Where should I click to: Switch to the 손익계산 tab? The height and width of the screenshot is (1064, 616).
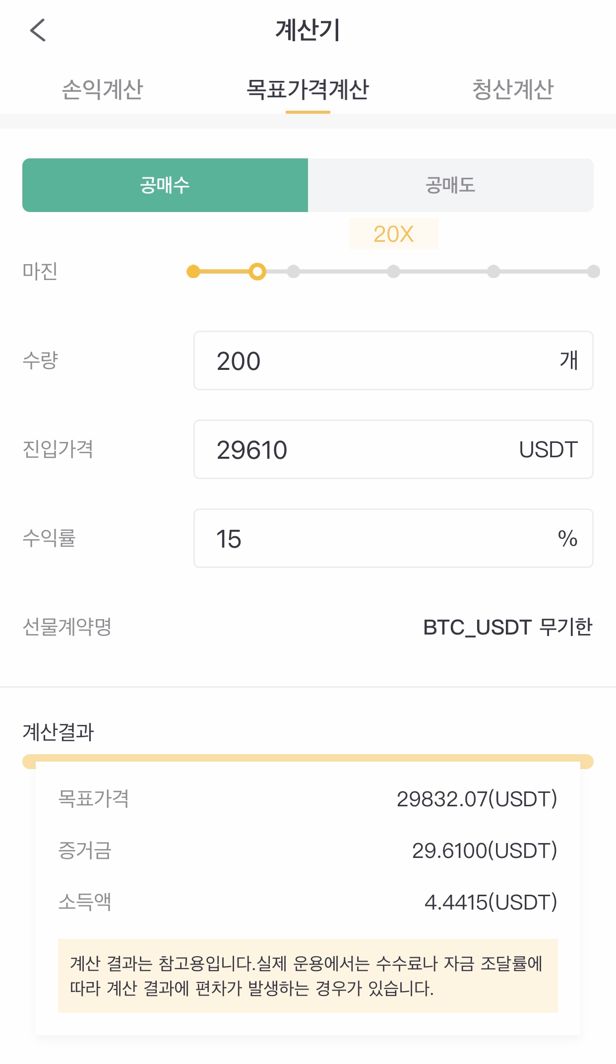(102, 90)
